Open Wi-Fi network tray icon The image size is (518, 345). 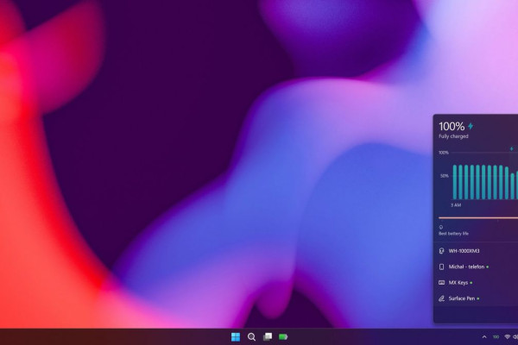coord(507,337)
